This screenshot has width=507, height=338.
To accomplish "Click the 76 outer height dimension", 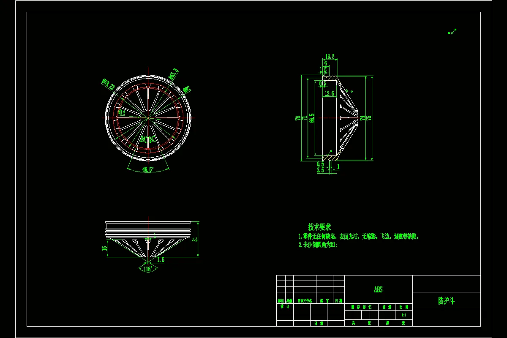I will click(298, 118).
